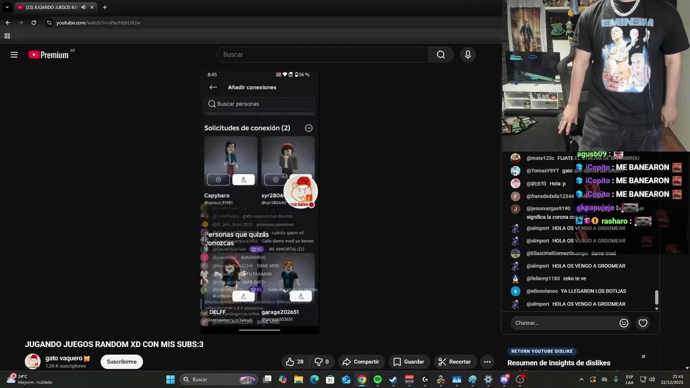The width and height of the screenshot is (690, 388).
Task: Clip the video using Recortar
Action: tap(454, 362)
